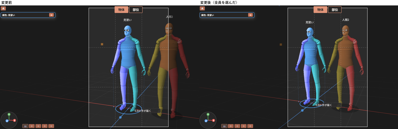Click the 見習い label in 変更後 view

pyautogui.click(x=309, y=22)
